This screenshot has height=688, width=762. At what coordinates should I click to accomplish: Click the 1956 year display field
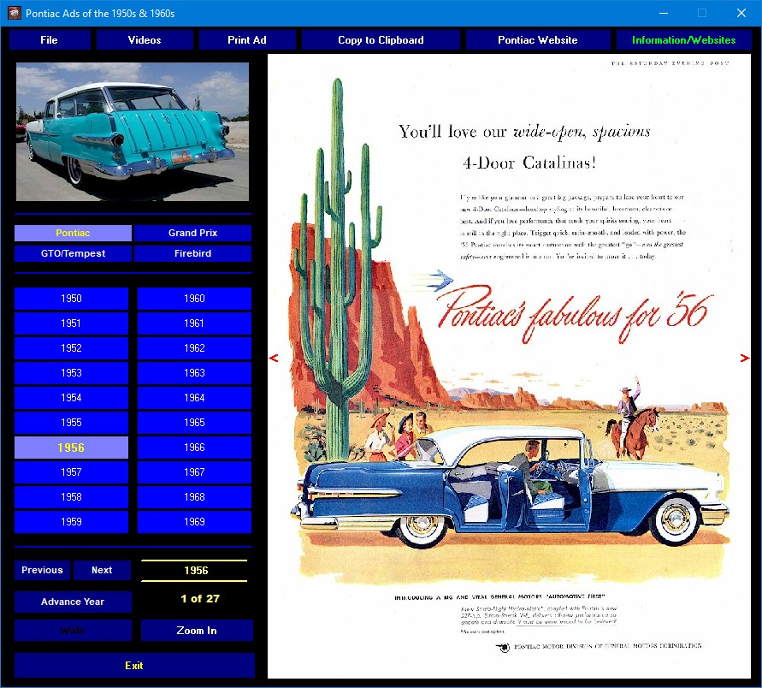pos(194,570)
